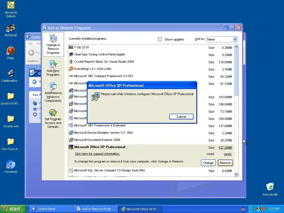
Task: Select the 7-Zip 22.01 entry
Action: click(x=151, y=47)
